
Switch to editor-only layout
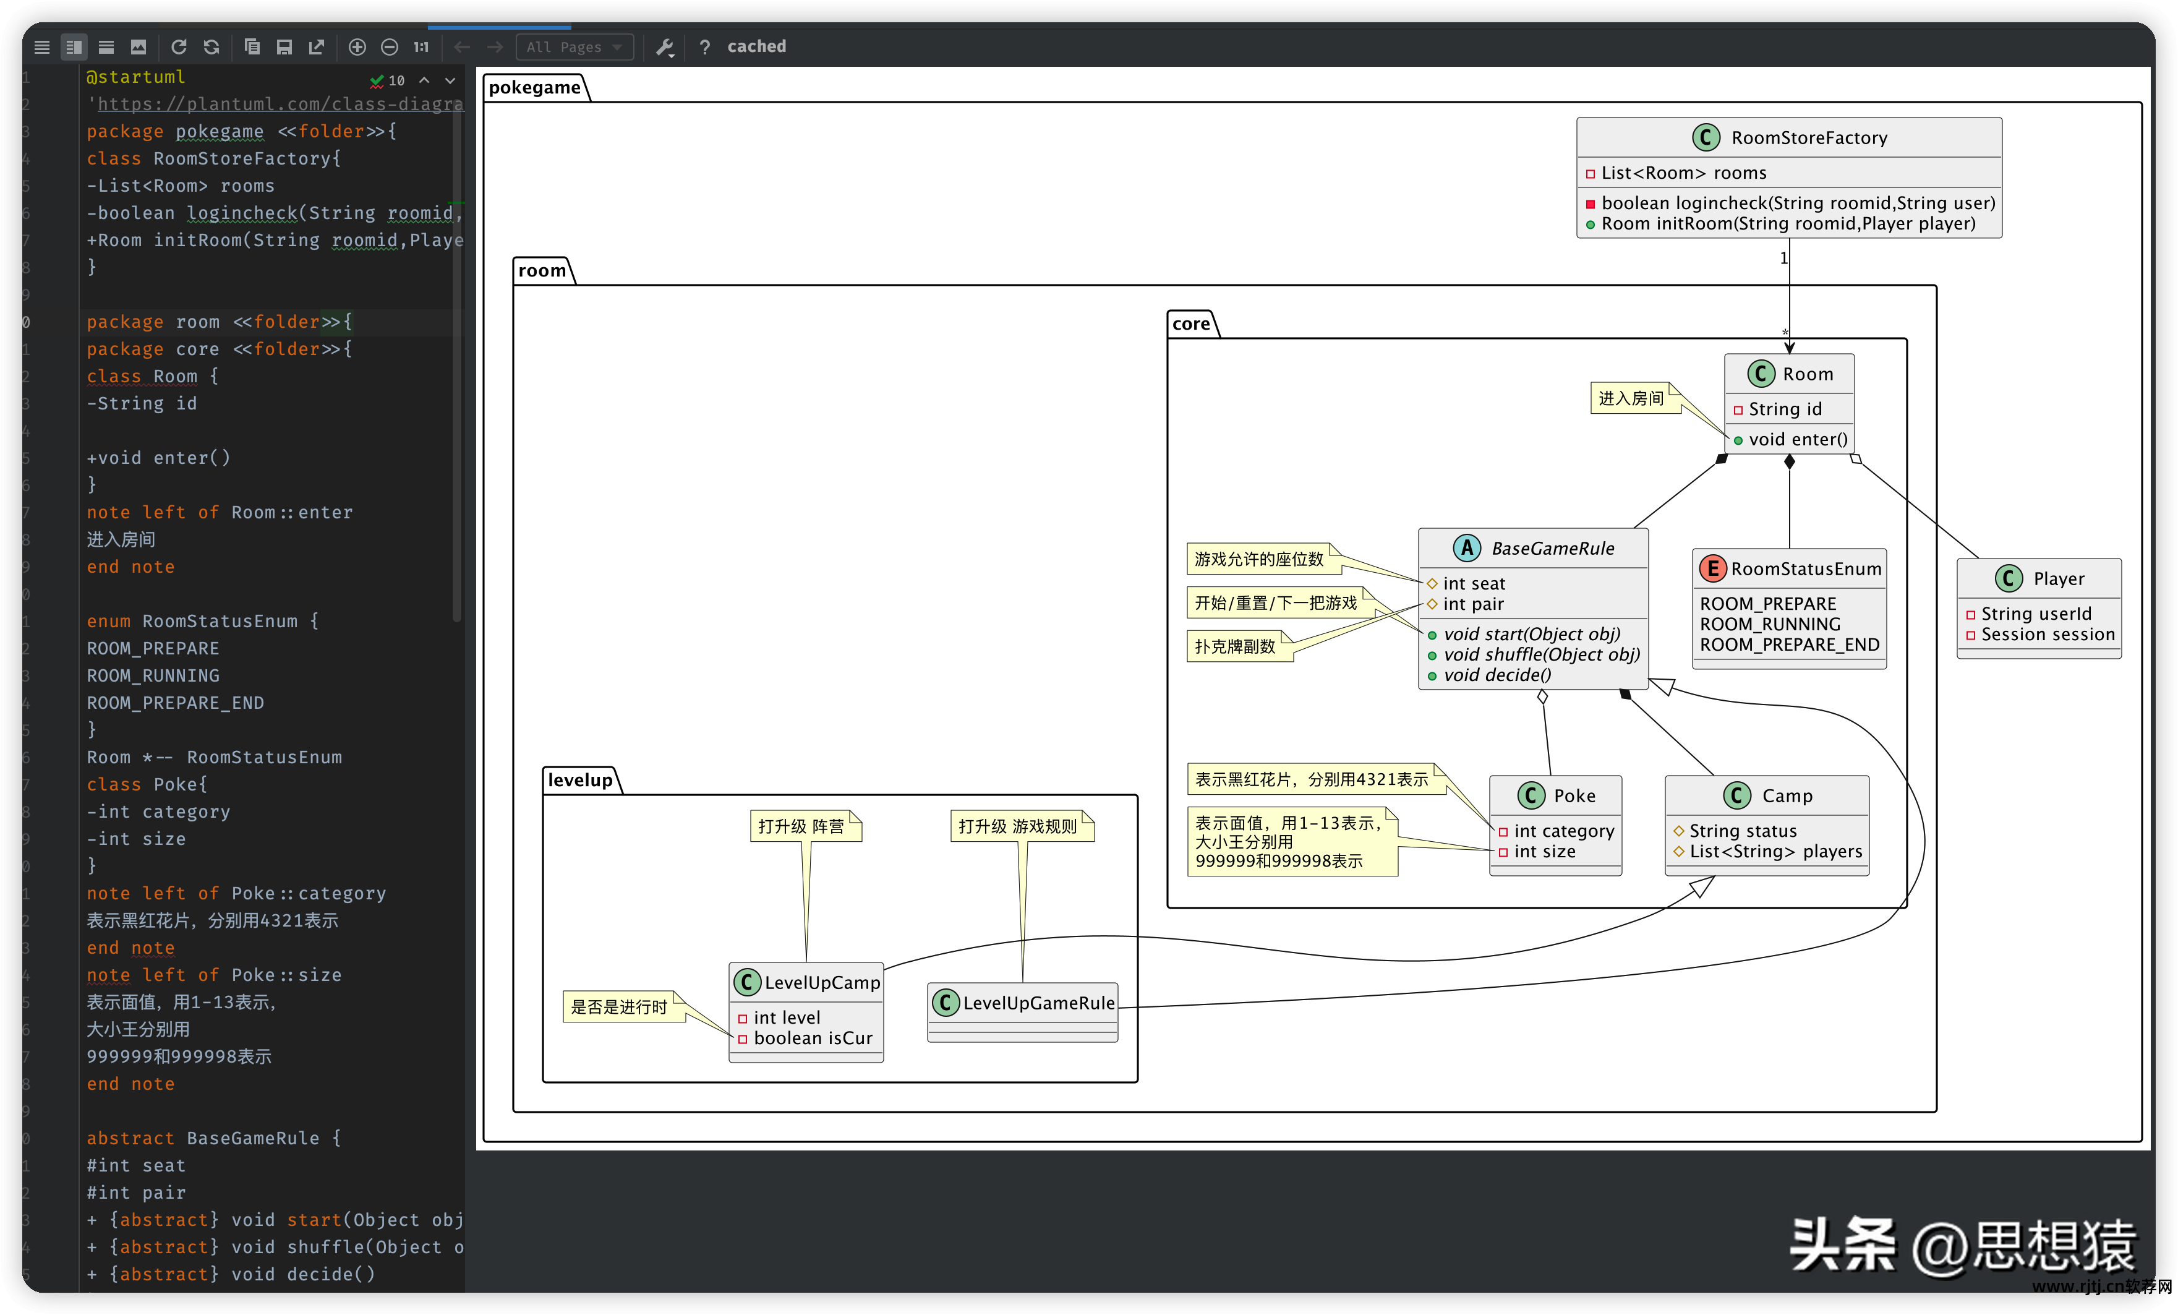41,47
